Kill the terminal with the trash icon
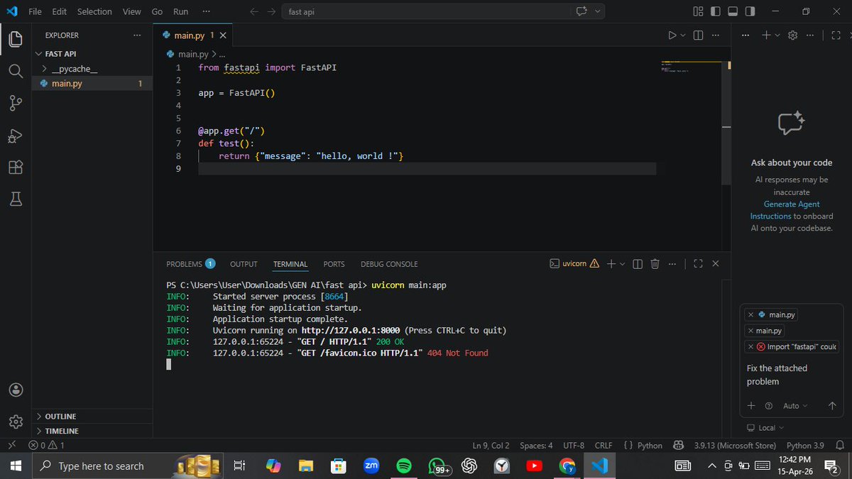This screenshot has height=479, width=852. click(655, 263)
